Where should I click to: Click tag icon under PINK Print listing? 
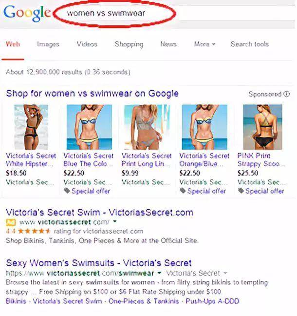pyautogui.click(x=241, y=191)
